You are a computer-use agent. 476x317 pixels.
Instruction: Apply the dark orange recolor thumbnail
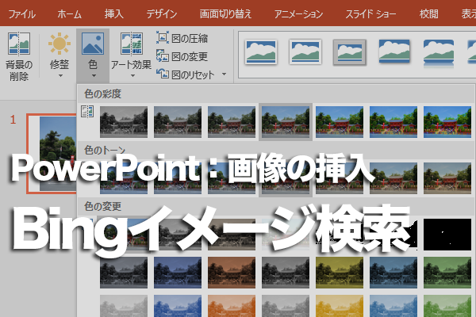click(232, 273)
